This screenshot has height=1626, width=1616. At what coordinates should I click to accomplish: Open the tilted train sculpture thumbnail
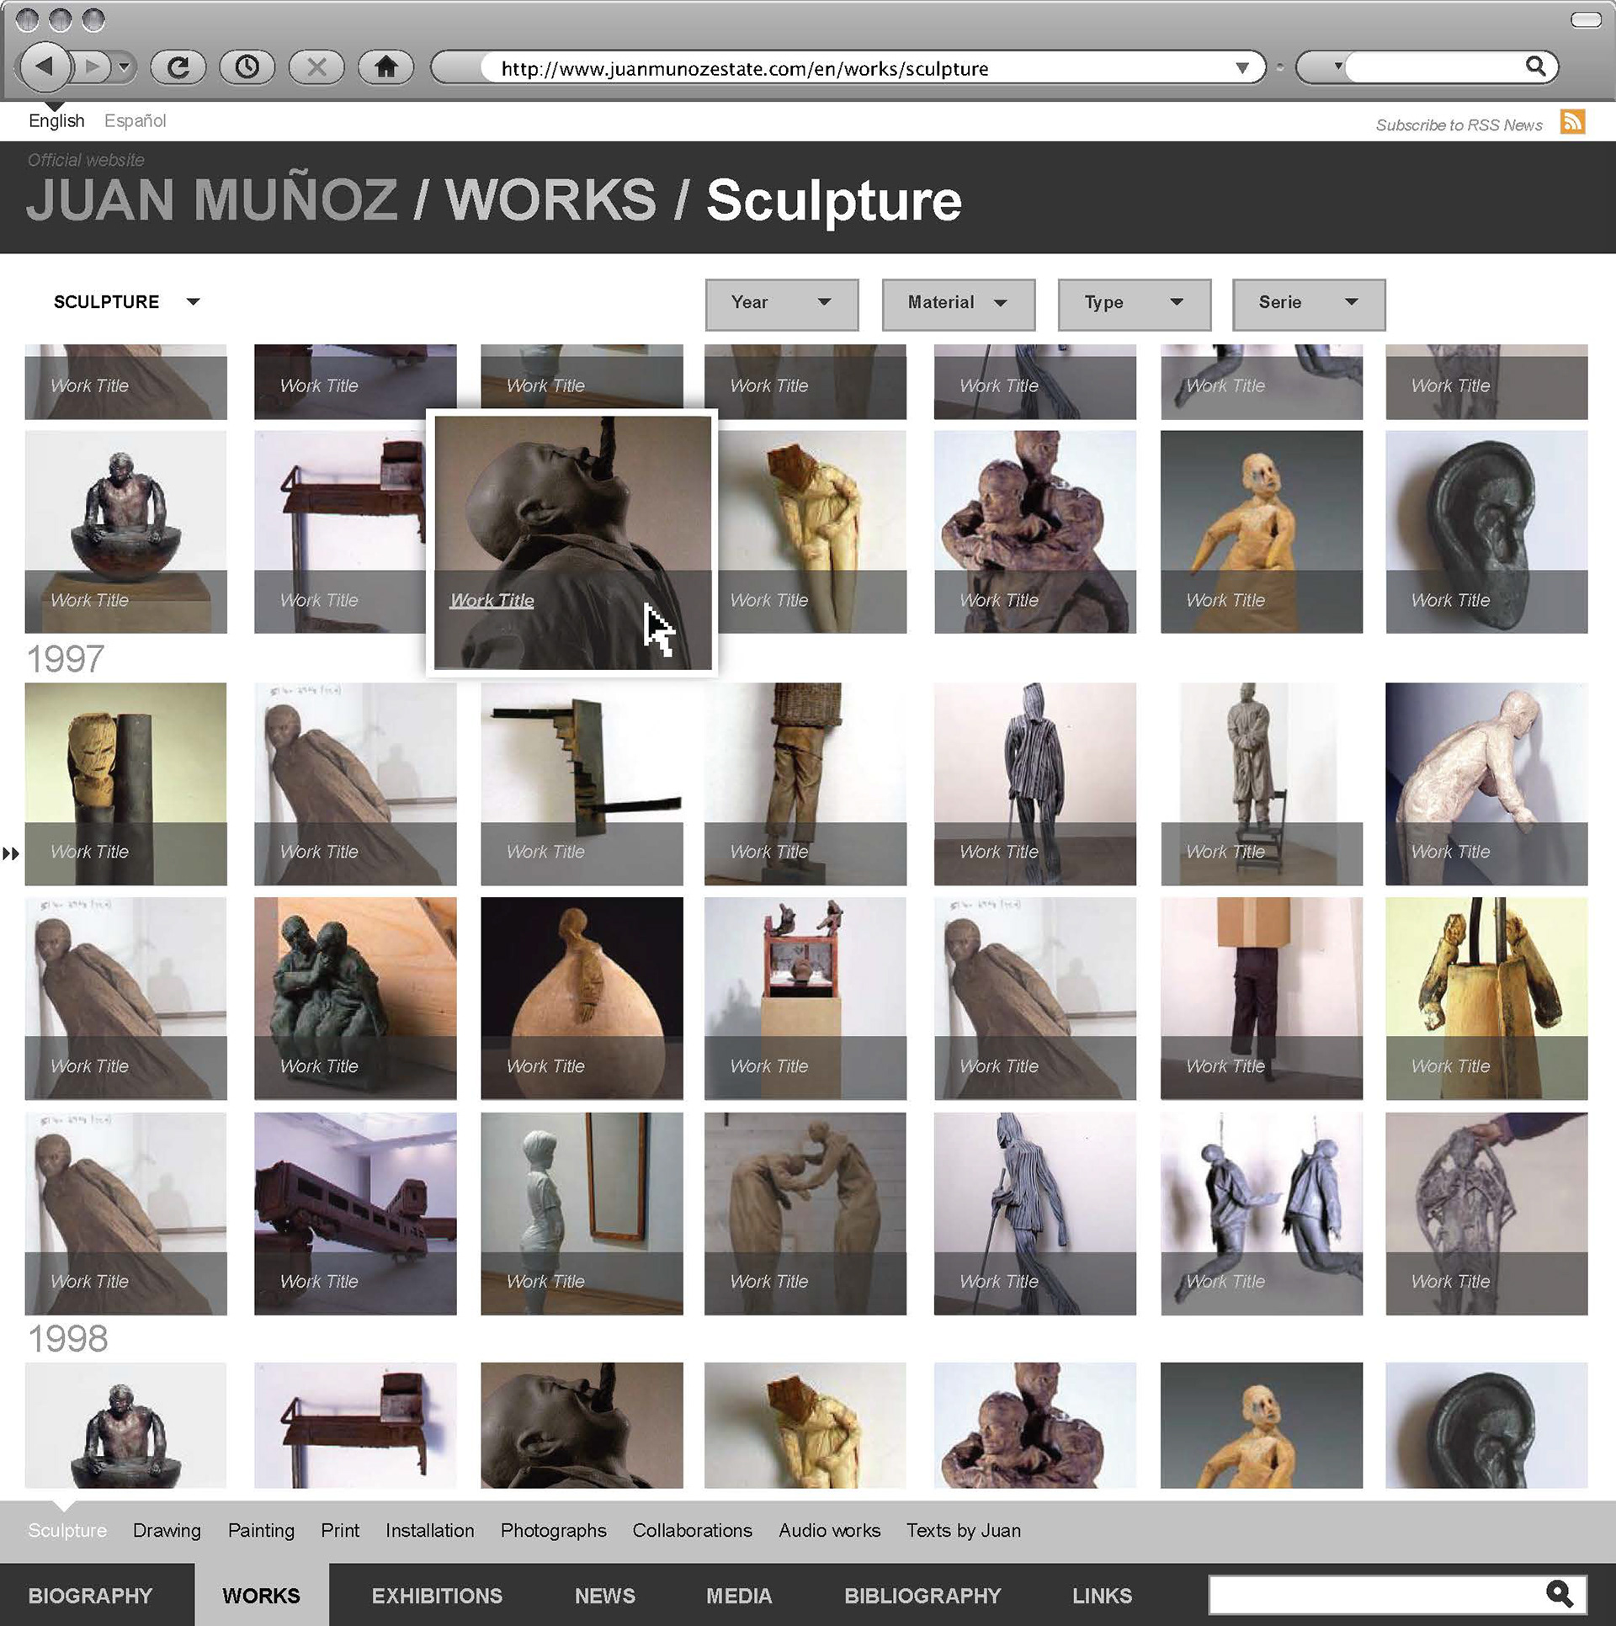coord(355,1214)
